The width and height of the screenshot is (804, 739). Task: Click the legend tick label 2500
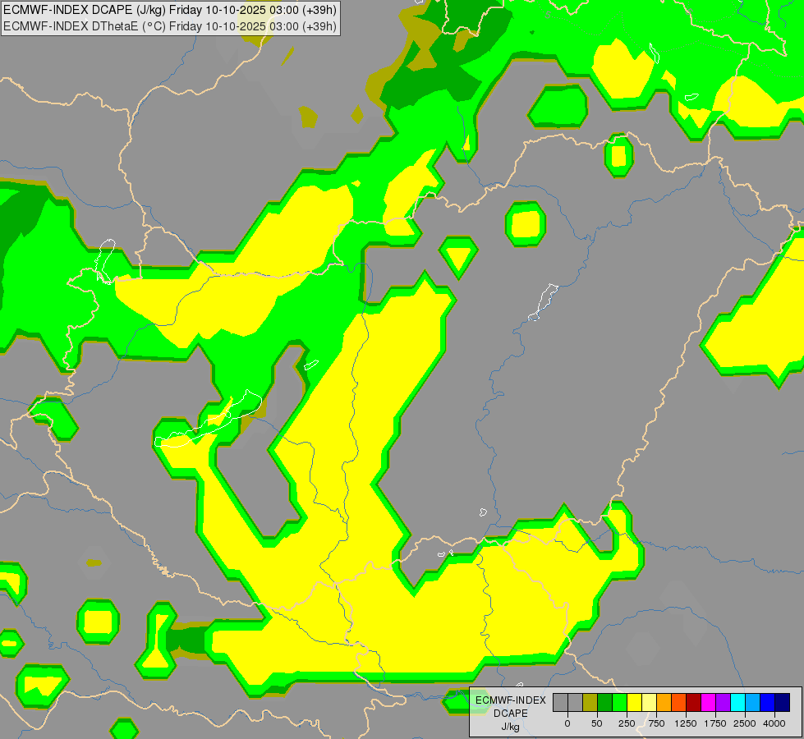pos(745,723)
